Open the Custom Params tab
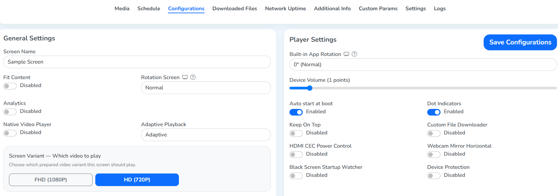This screenshot has height=196, width=558. coord(378,9)
